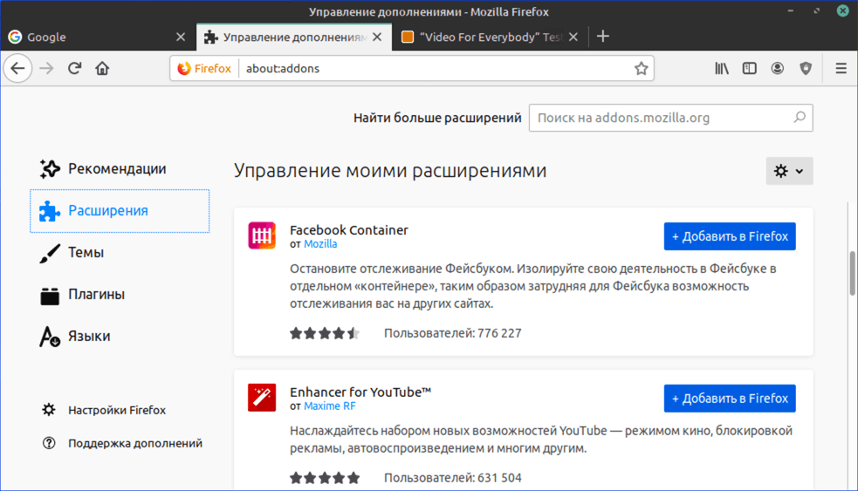Open the tracking protection shield icon

tap(806, 68)
